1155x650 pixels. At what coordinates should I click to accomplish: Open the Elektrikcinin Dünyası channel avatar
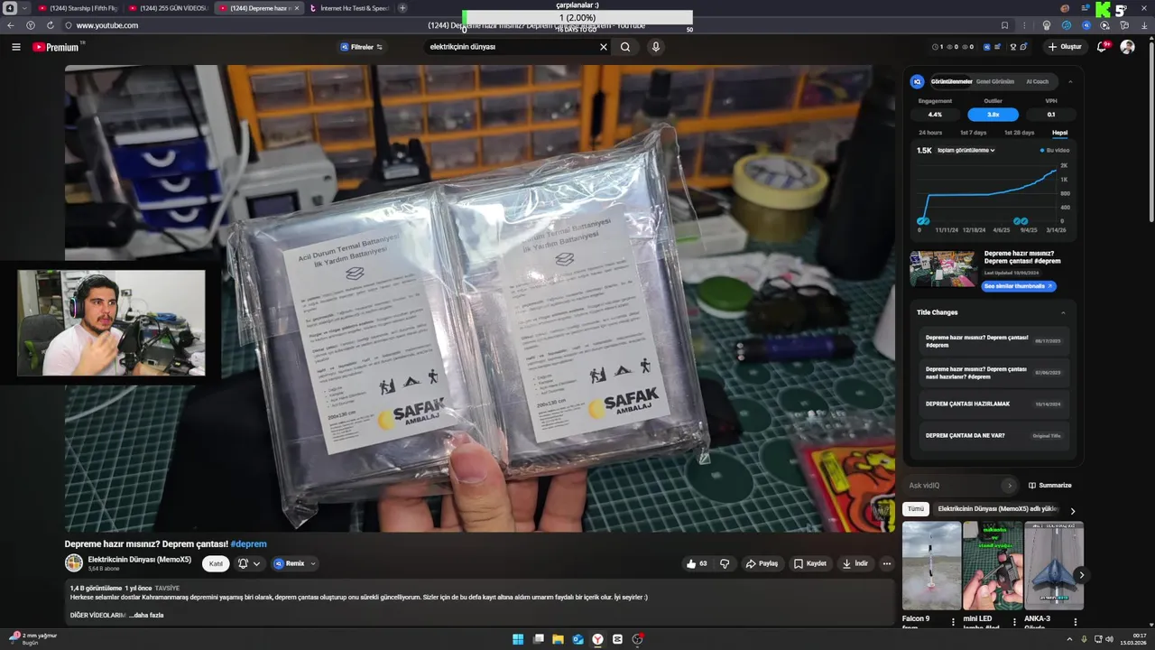pyautogui.click(x=74, y=563)
